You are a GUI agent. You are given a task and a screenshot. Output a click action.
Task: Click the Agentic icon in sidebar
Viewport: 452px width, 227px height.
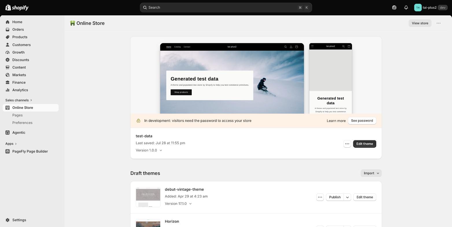pos(8,133)
